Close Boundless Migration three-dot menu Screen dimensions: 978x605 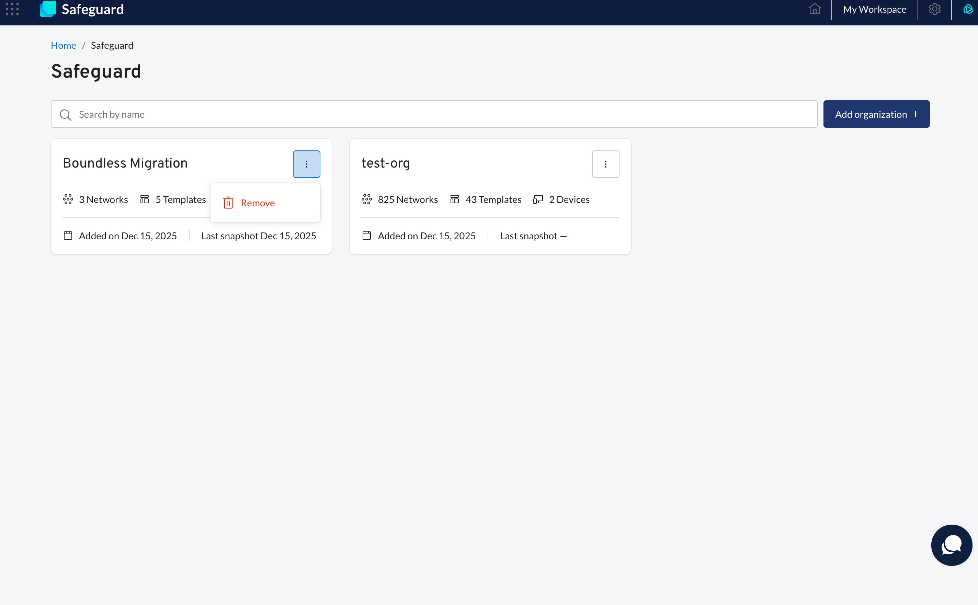tap(307, 164)
